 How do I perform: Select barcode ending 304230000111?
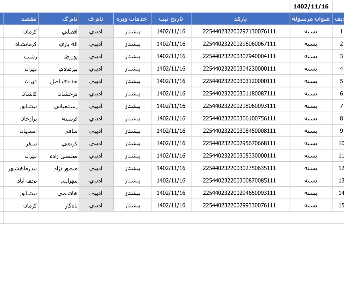coord(239,69)
